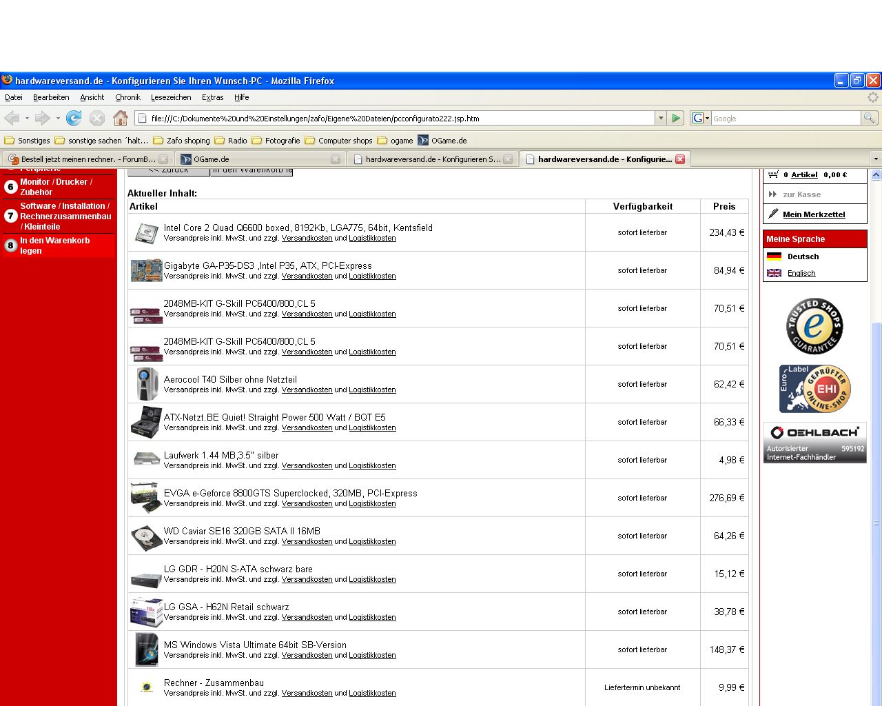Click Versandkosten link in Intel Core row

[x=307, y=239]
